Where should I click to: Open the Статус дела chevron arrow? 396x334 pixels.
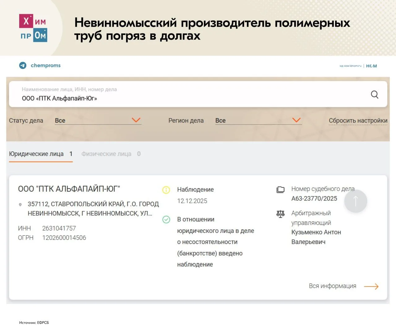(136, 120)
